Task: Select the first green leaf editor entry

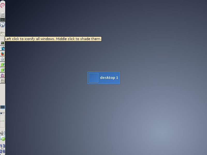Action: 3,65
